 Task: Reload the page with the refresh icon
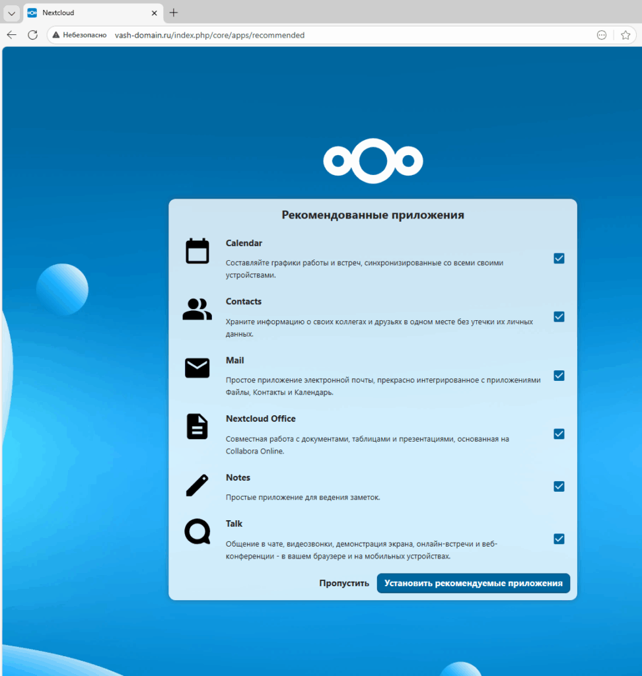pyautogui.click(x=33, y=35)
